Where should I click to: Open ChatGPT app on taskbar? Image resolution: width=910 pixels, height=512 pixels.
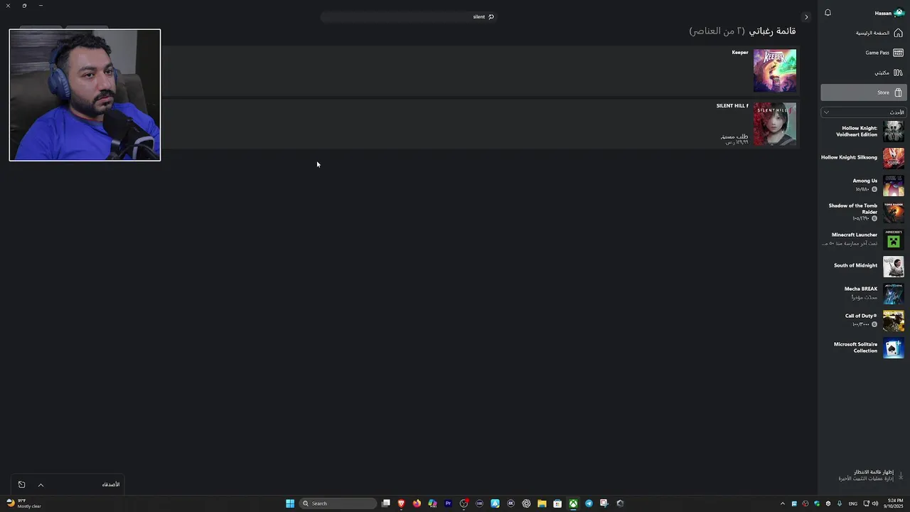(526, 503)
